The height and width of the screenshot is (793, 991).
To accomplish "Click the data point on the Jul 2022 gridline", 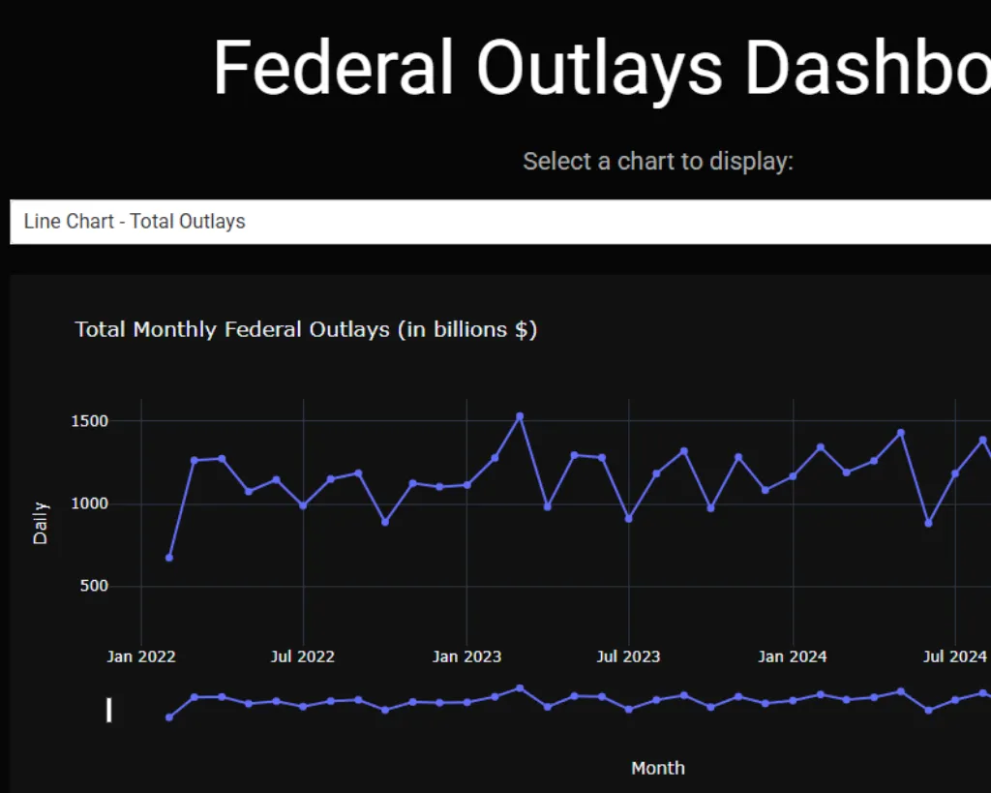I will coord(303,505).
